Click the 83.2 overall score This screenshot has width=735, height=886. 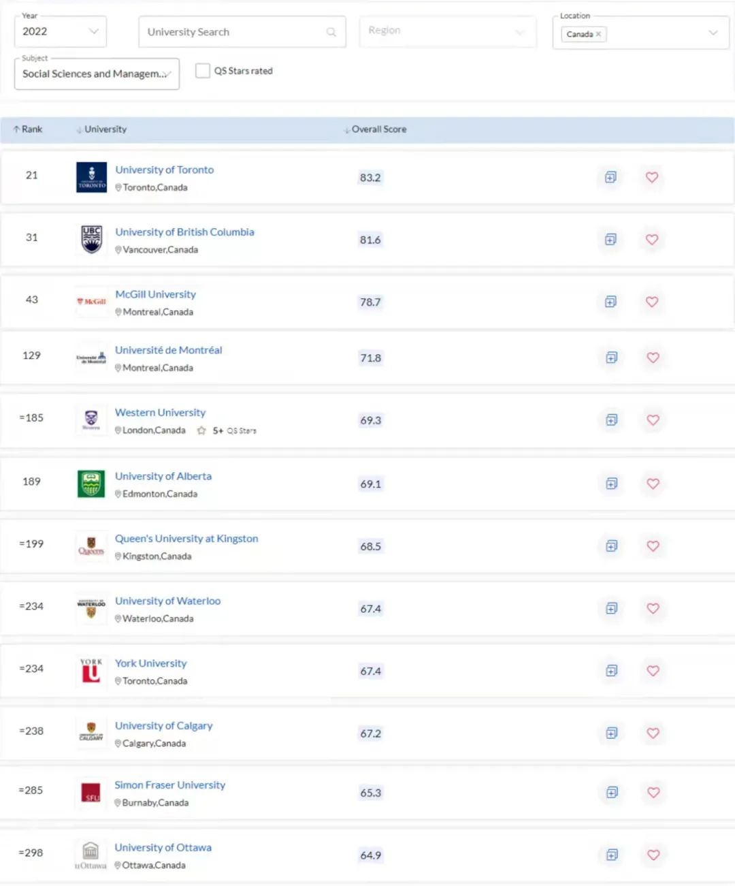tap(370, 178)
